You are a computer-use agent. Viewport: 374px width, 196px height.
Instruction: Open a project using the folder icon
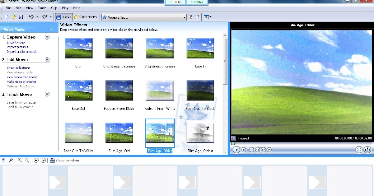[14, 17]
